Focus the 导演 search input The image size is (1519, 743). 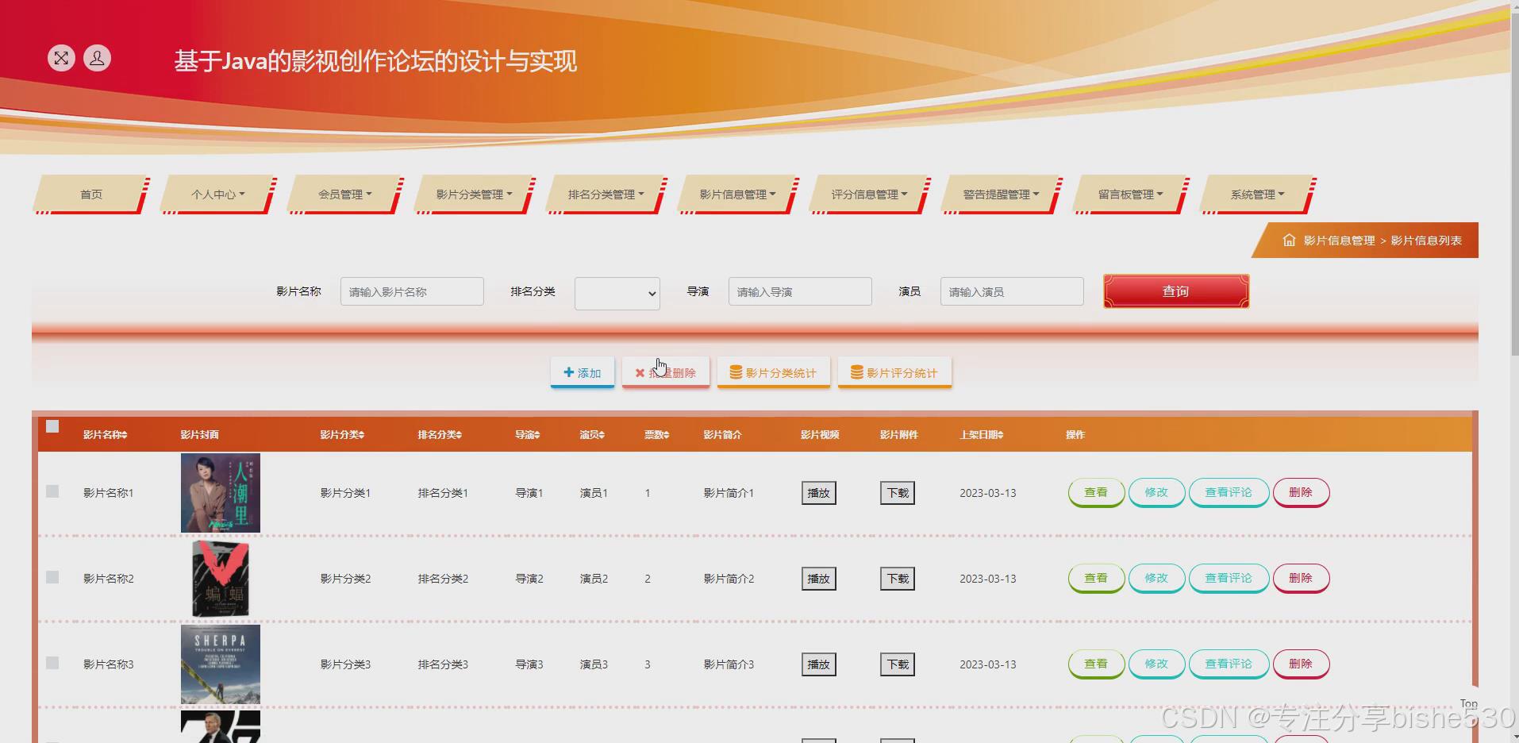800,291
